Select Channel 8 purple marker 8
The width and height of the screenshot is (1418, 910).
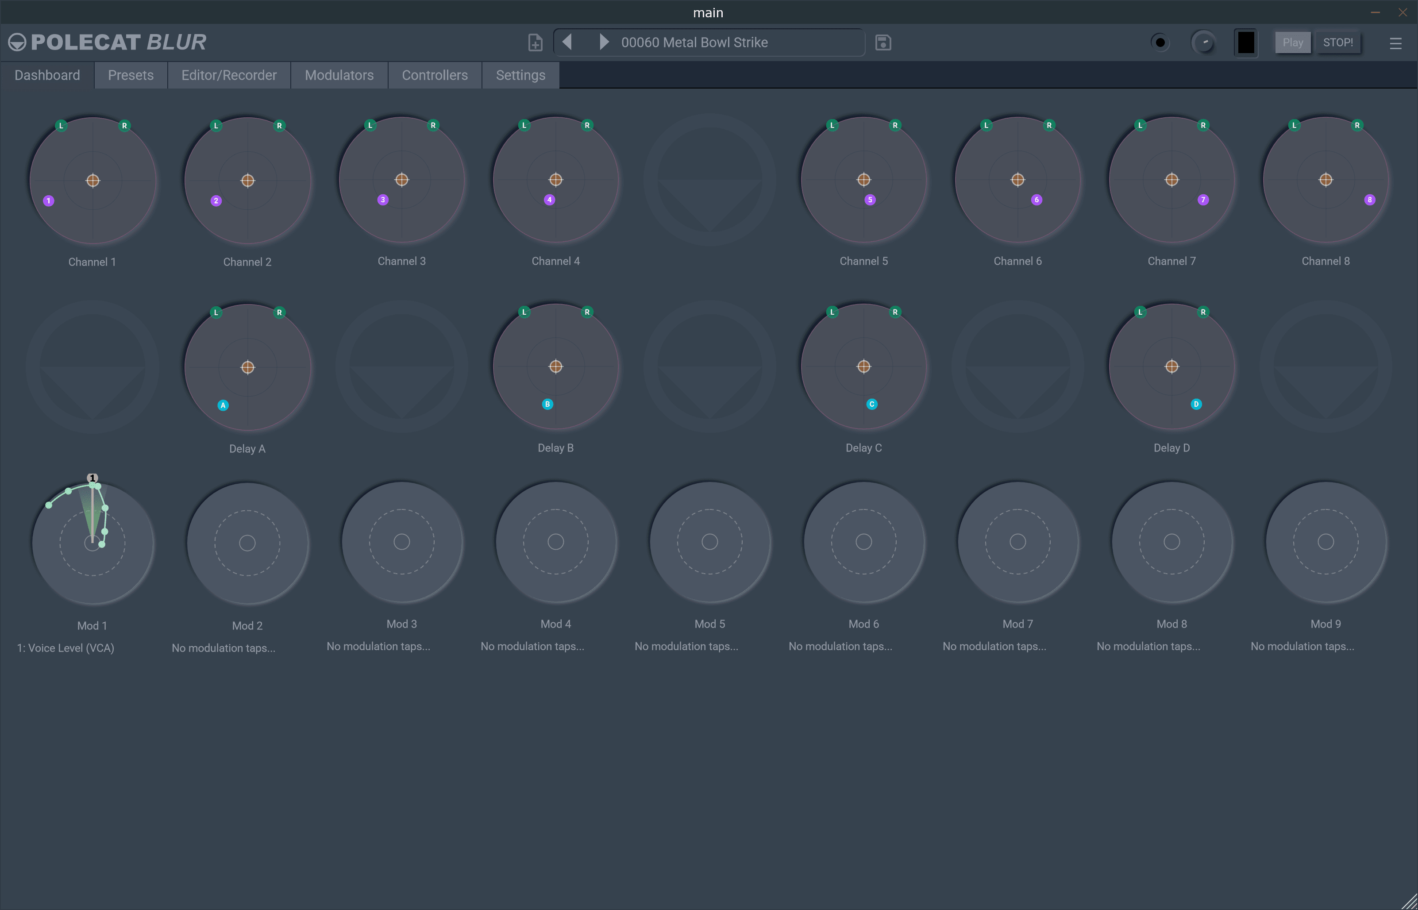point(1370,200)
